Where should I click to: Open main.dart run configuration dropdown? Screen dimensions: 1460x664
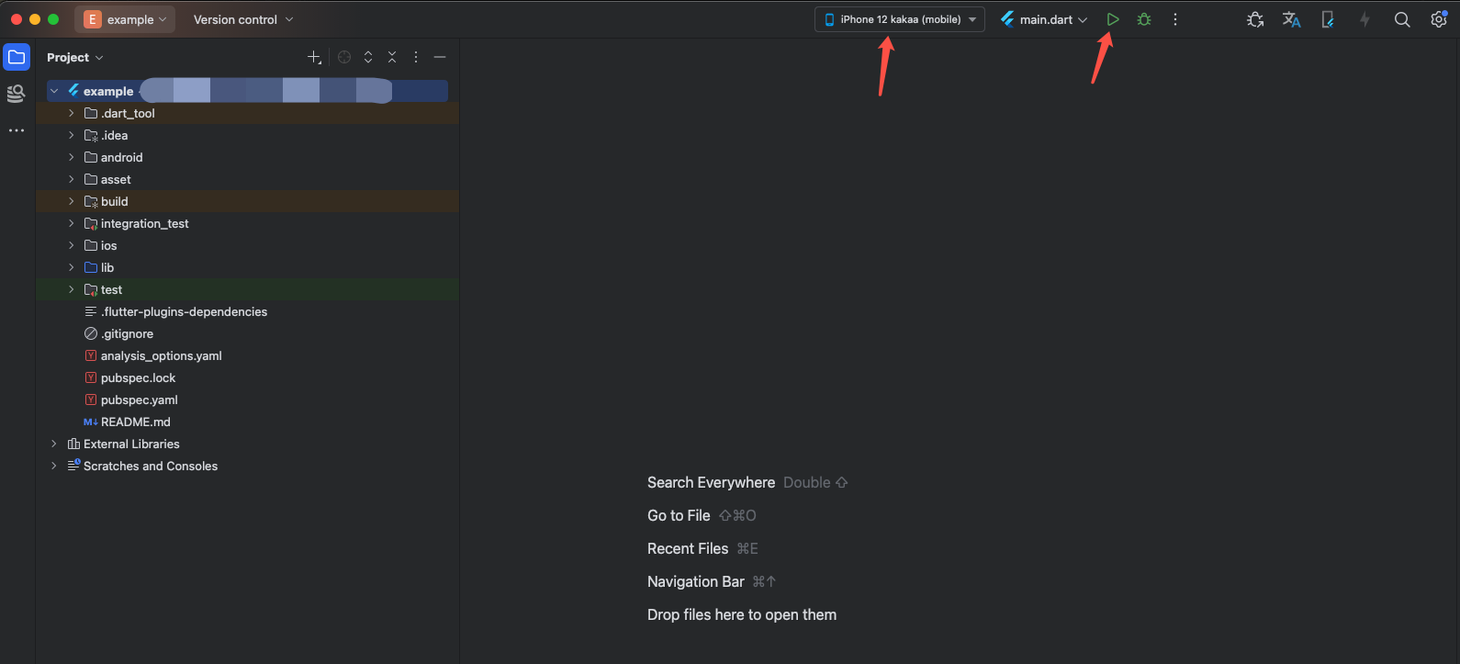[x=1045, y=19]
